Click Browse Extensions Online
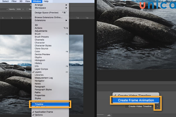Viewport: 176px width, 117px height. (50, 17)
